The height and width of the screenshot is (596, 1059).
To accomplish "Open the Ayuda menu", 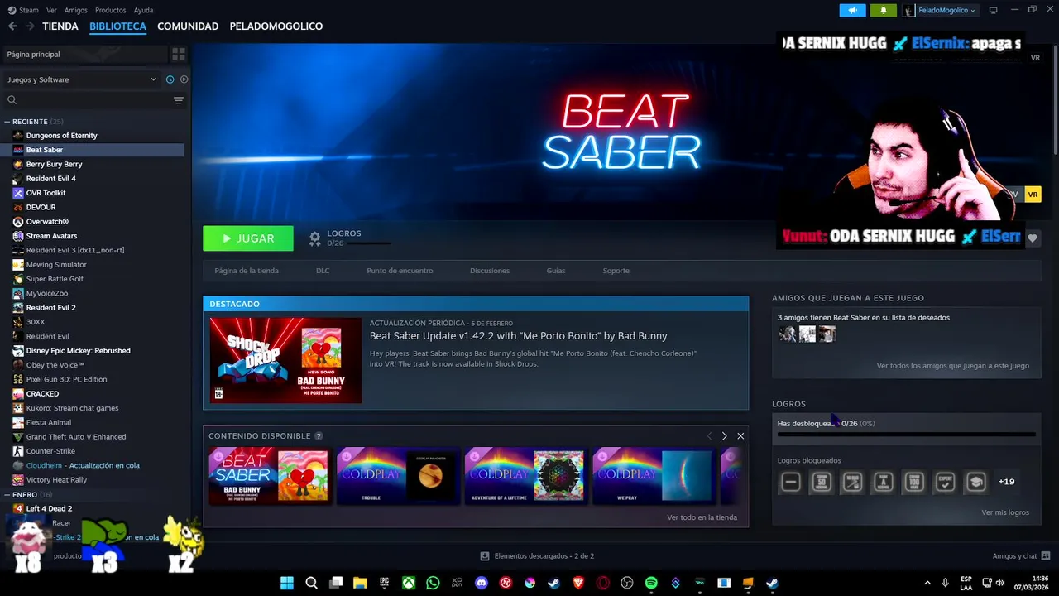I will (x=143, y=10).
